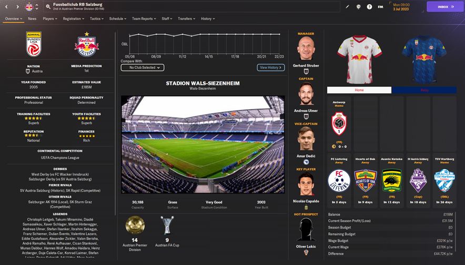Click the Austria flag under Nation
The height and width of the screenshot is (265, 465).
pos(28,71)
